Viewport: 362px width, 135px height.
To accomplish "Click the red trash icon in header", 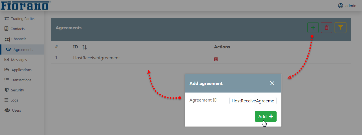I will pyautogui.click(x=327, y=28).
